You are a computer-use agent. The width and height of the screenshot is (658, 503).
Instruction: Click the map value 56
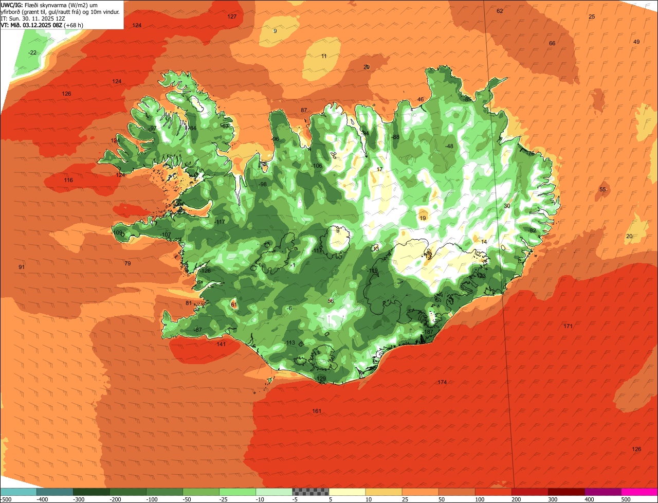click(x=331, y=301)
